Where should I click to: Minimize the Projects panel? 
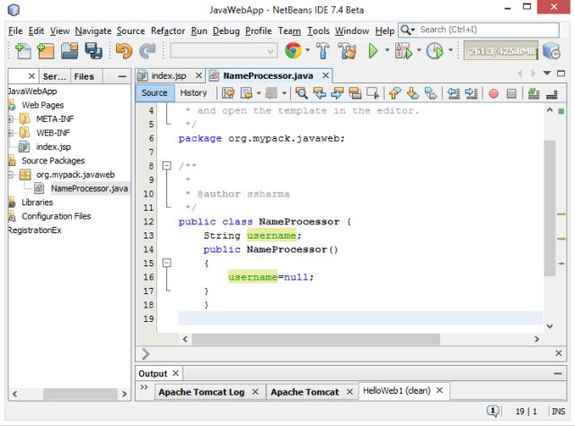coord(122,76)
